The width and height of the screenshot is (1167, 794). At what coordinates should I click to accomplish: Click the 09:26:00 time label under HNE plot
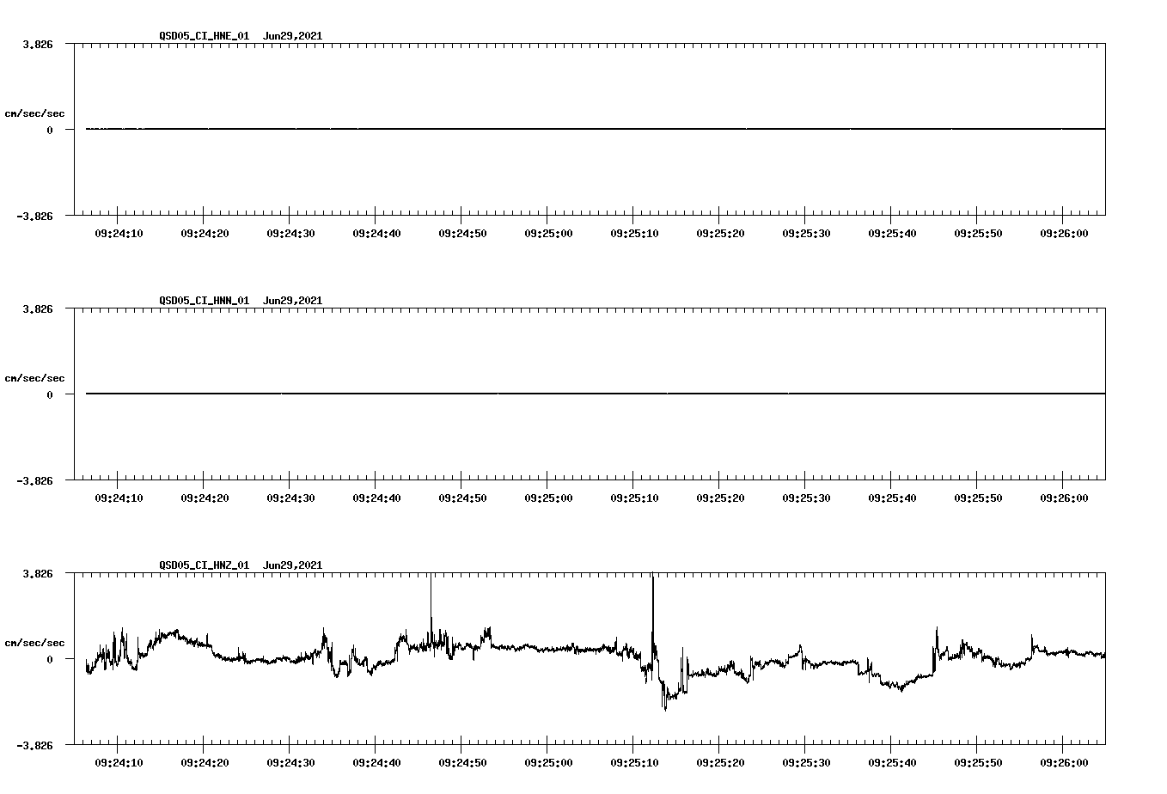[x=1064, y=234]
